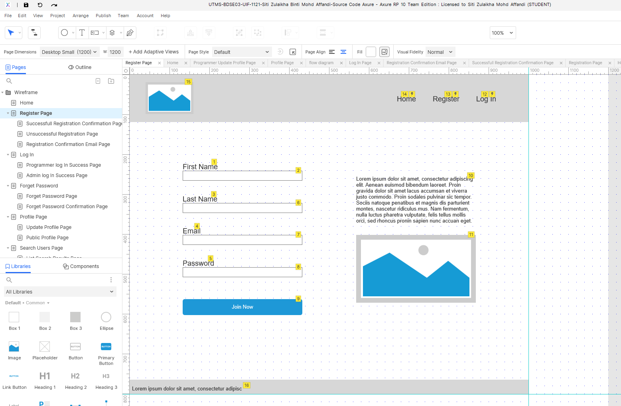Collapse the Forget Password tree node

[x=8, y=186]
